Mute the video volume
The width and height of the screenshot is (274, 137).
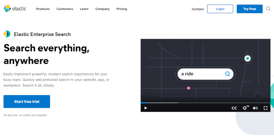tap(255, 108)
